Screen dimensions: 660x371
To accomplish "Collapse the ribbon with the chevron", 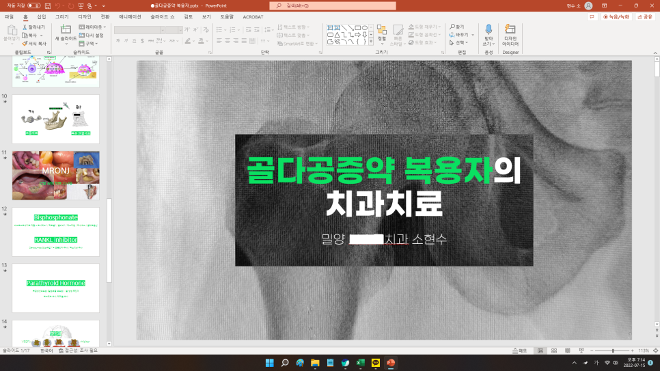I will (x=655, y=53).
